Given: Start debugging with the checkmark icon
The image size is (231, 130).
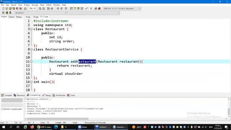Looking at the screenshot, I should [87, 9].
